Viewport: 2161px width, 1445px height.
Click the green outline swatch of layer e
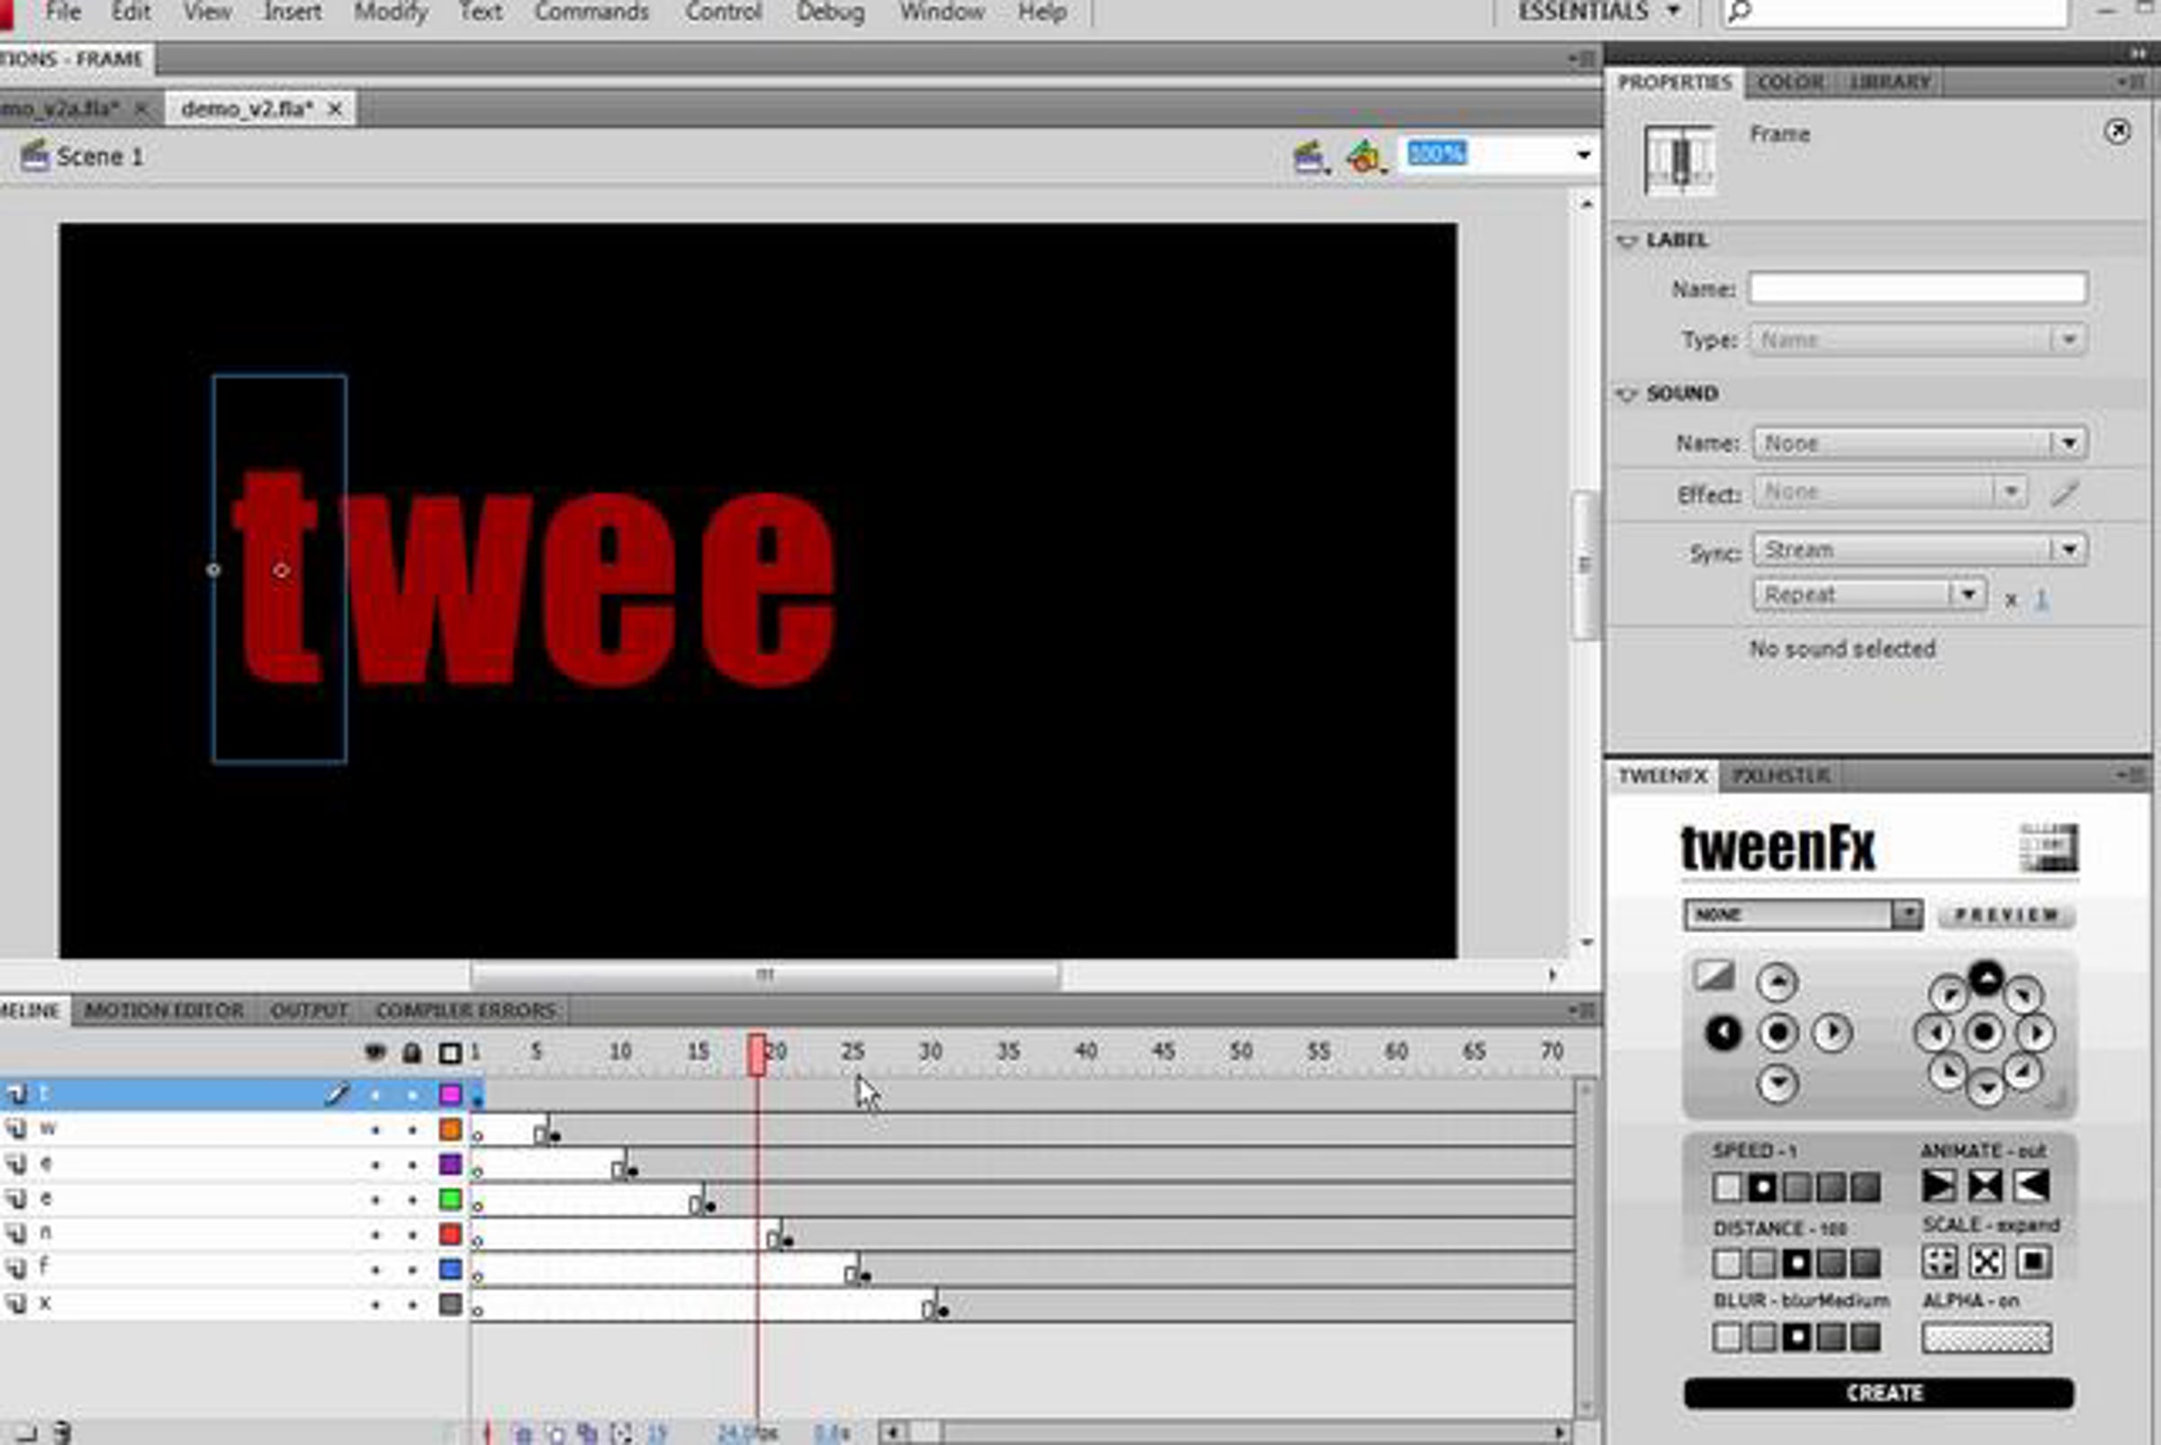(449, 1199)
